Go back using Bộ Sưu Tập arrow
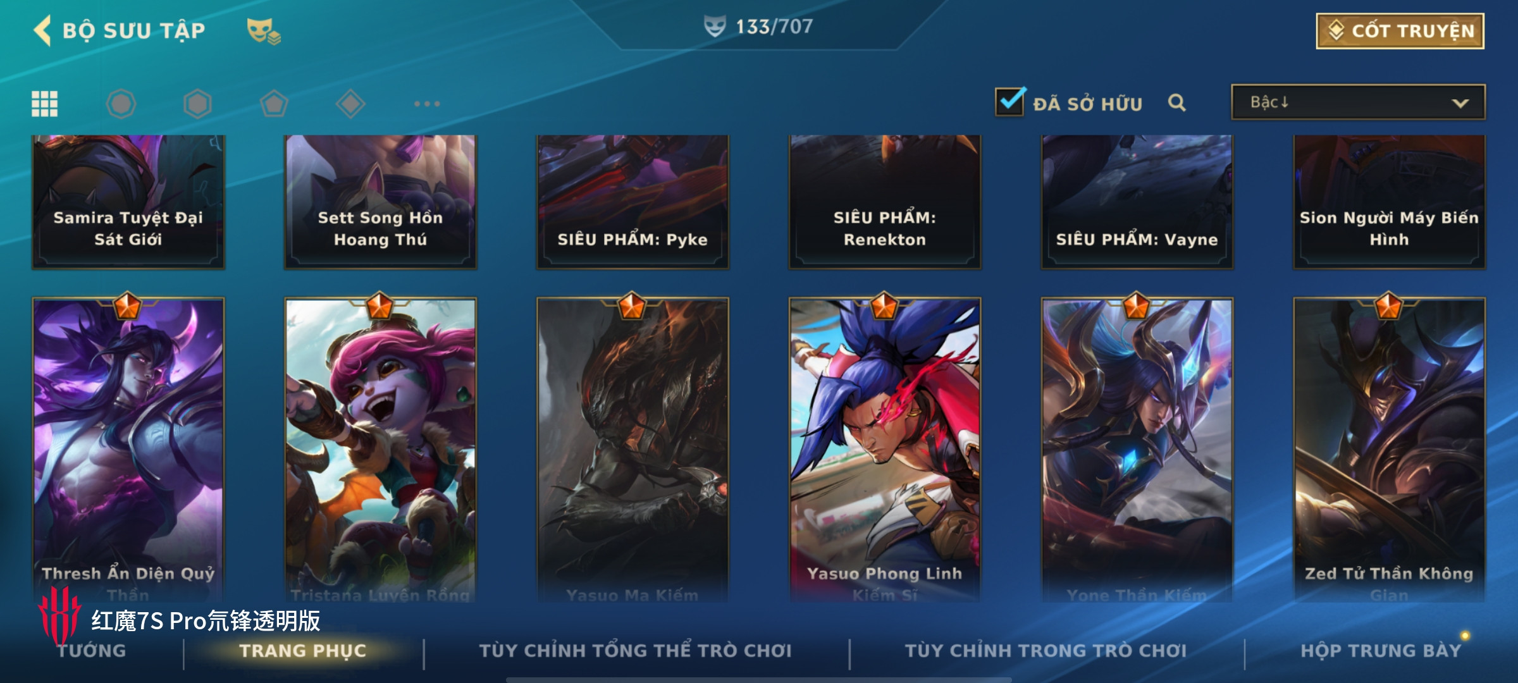This screenshot has height=683, width=1518. 42,30
